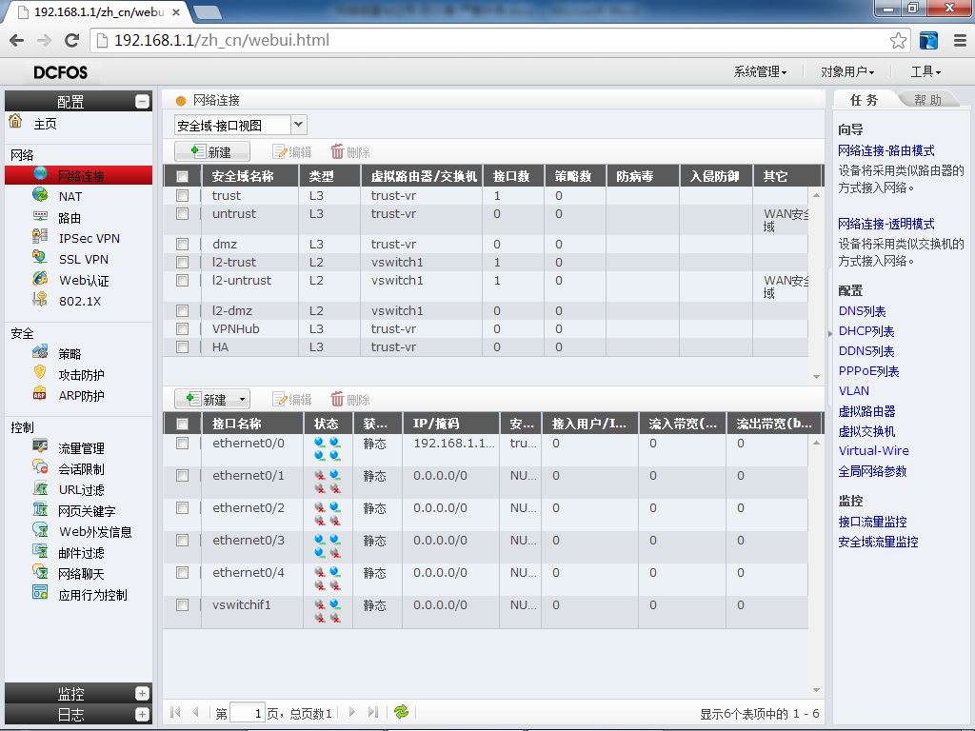Open the 全局网络参数 link
This screenshot has width=975, height=731.
(872, 471)
